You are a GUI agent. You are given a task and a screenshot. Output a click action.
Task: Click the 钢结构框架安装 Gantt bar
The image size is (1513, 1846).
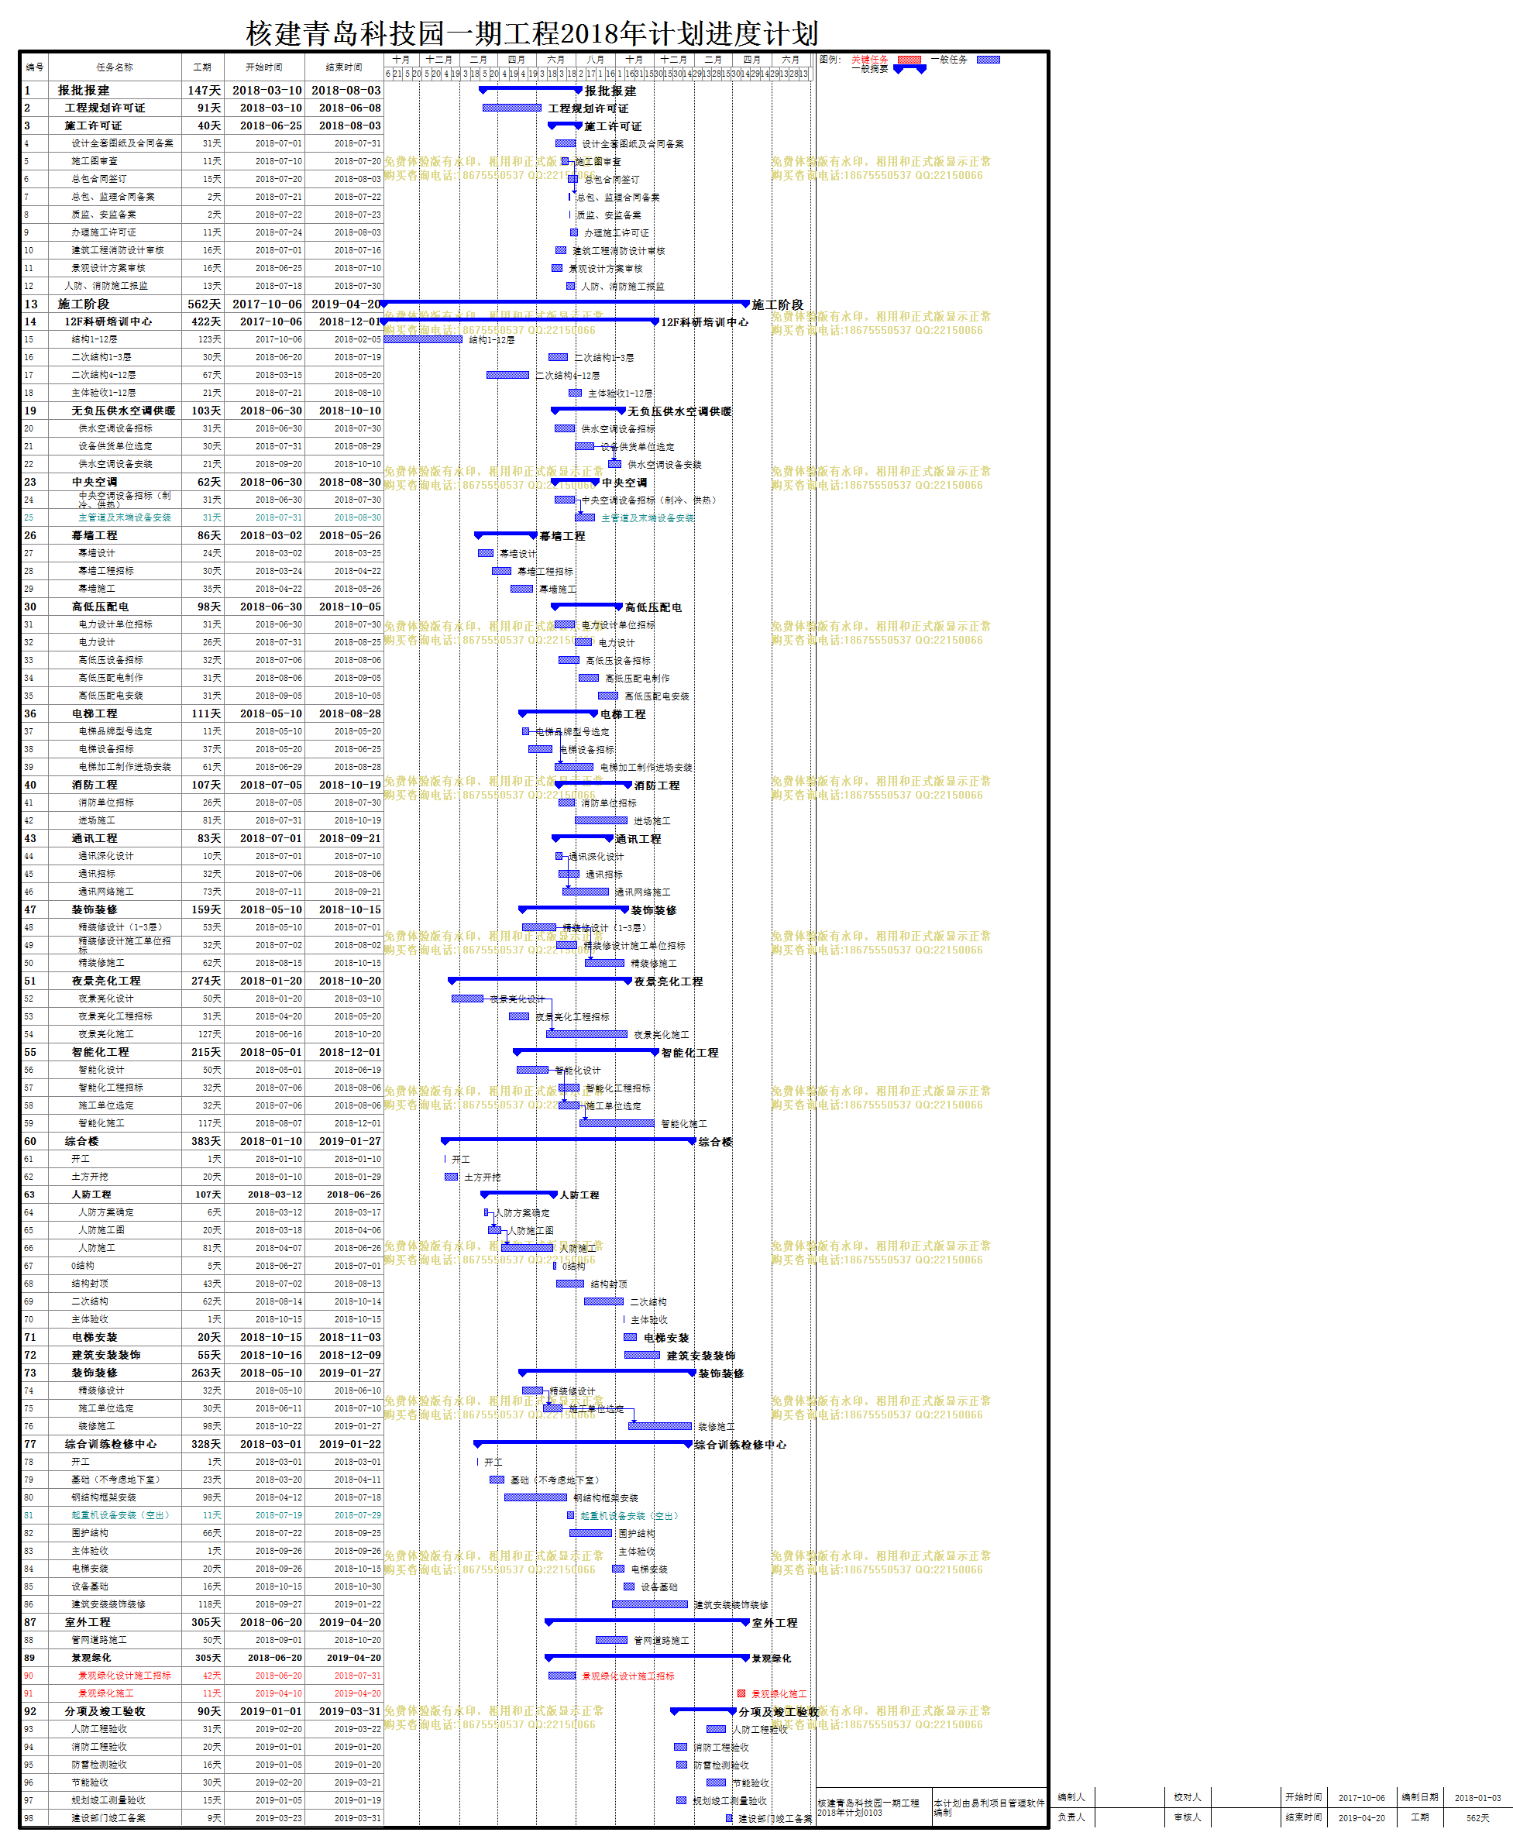pos(536,1497)
